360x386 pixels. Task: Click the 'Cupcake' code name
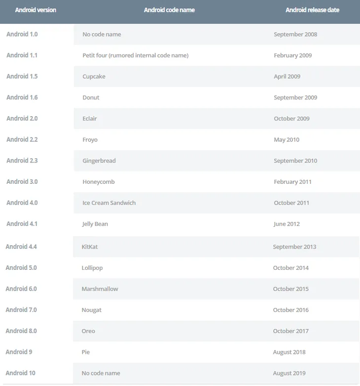pos(94,77)
